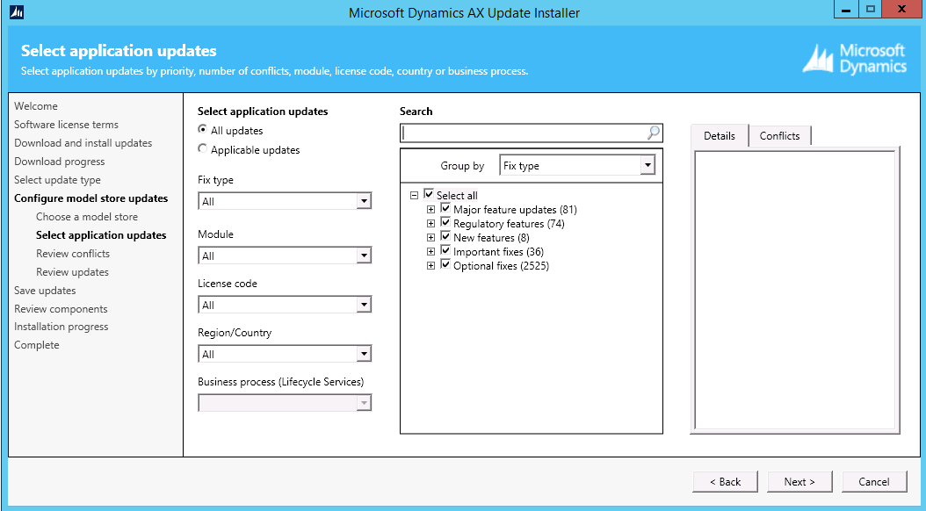Click inside the Details content pane

(x=795, y=290)
